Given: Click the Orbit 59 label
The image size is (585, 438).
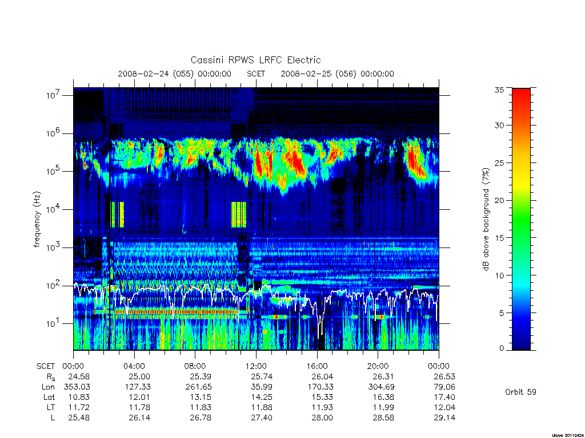Looking at the screenshot, I should [x=520, y=392].
